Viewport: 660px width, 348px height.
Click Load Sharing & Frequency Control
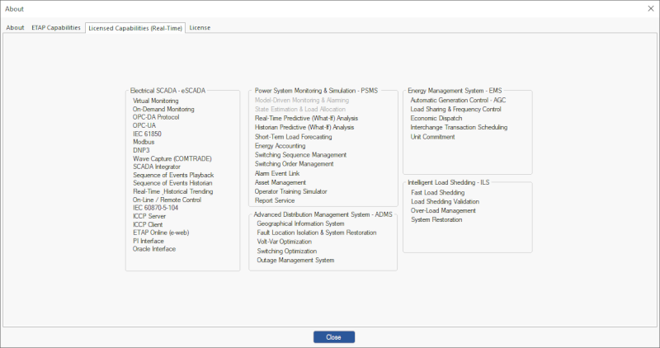coord(456,109)
